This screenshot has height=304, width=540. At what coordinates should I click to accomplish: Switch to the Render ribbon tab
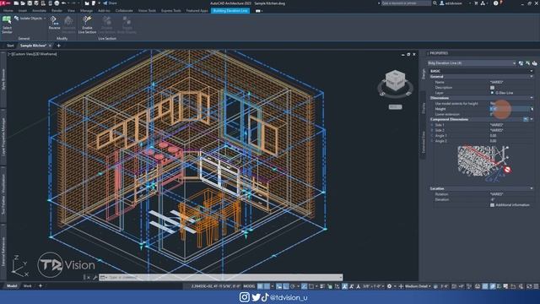(x=57, y=11)
